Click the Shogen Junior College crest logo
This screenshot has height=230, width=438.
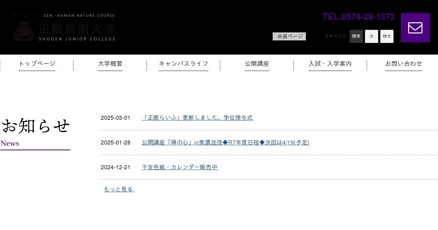[24, 31]
